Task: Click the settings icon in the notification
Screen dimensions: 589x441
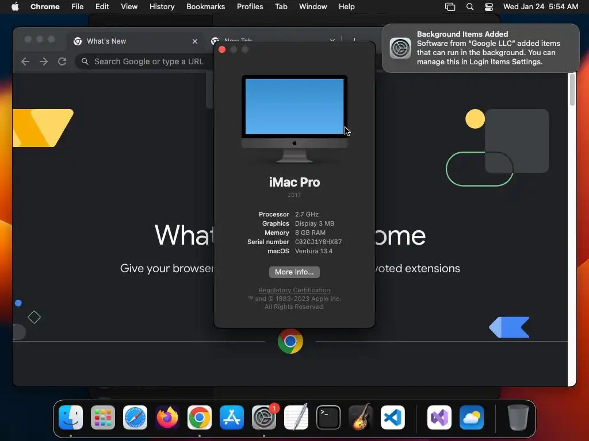Action: tap(400, 48)
